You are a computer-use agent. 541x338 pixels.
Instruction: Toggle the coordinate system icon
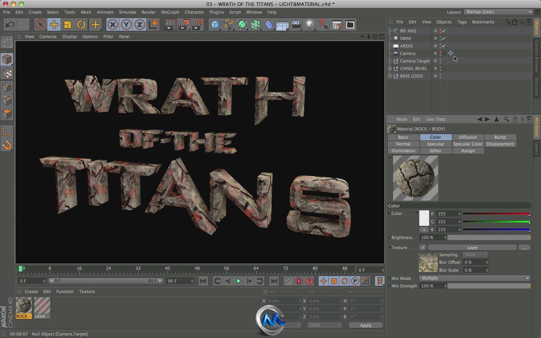(x=153, y=25)
